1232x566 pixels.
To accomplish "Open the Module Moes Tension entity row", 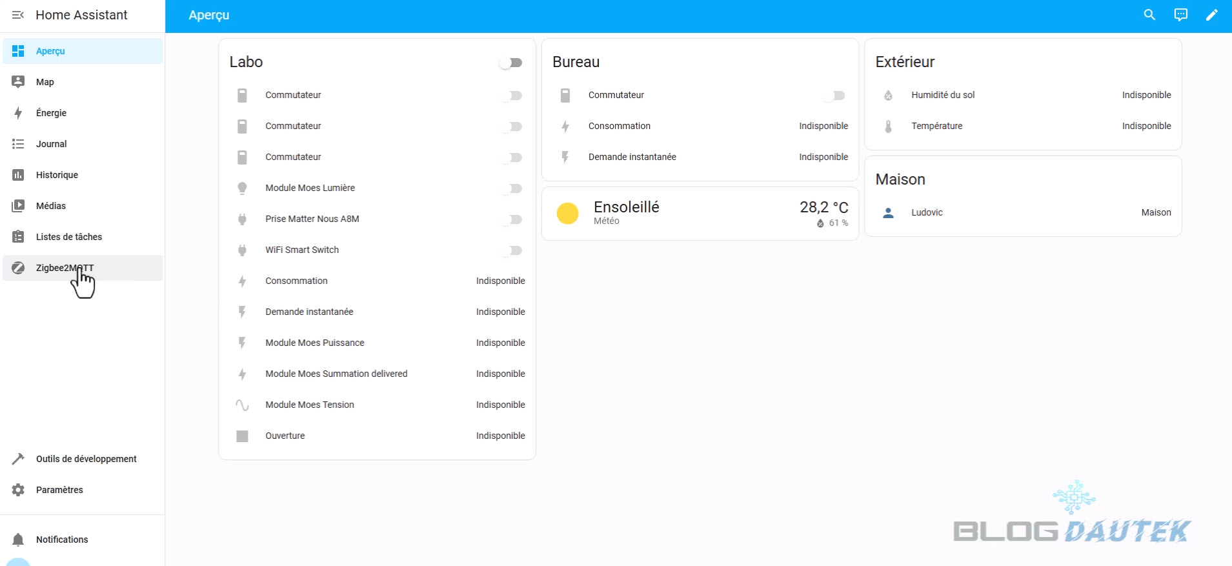I will click(310, 405).
